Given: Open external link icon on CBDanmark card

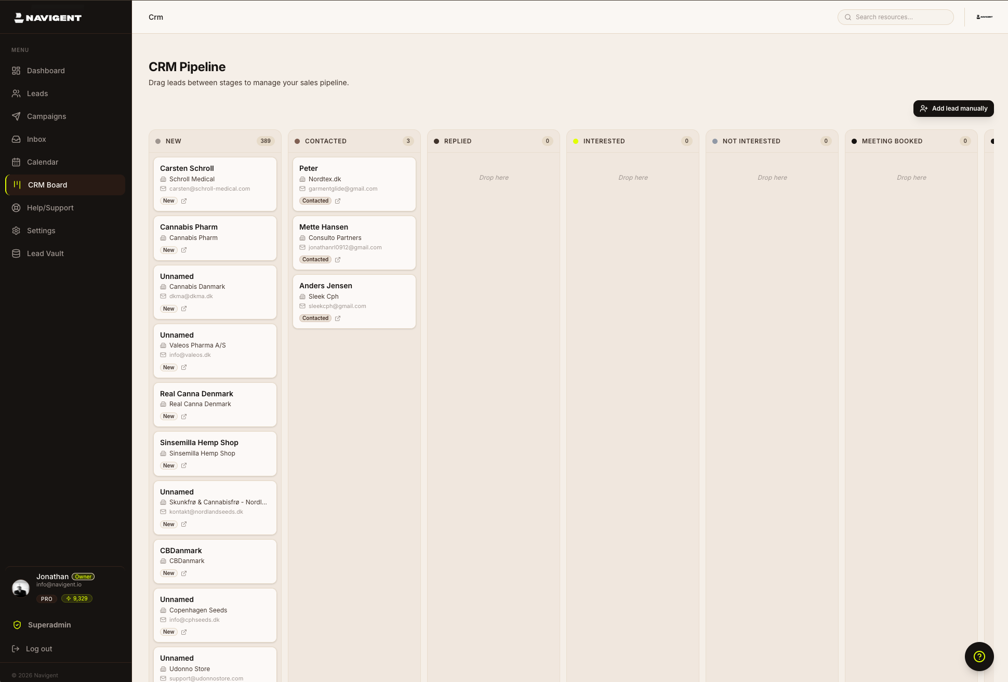Looking at the screenshot, I should [x=184, y=573].
